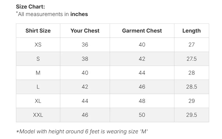The width and height of the screenshot is (222, 139).
Task: Select the L size row label
Action: point(38,87)
